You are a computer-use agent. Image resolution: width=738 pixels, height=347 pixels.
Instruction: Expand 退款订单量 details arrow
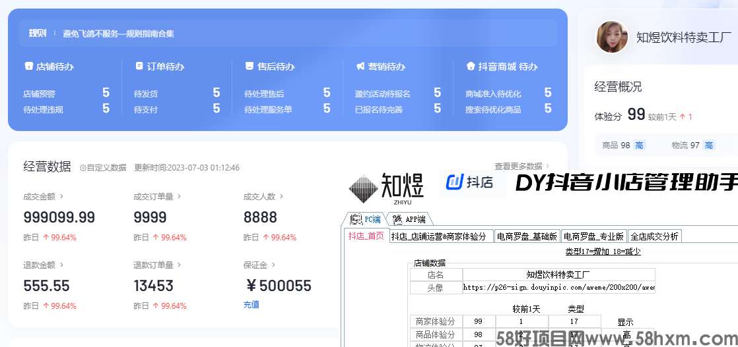tap(179, 265)
